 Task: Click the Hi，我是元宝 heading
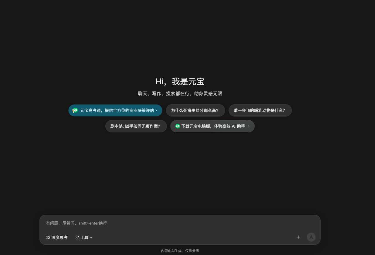180,81
